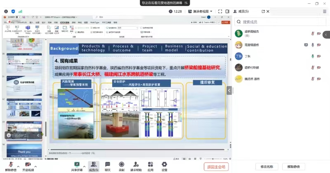Open meeting 设置 settings gear
330x173 pixels.
[x=164, y=166]
